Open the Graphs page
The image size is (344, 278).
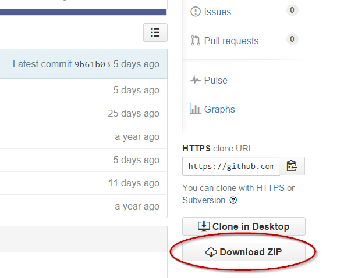pyautogui.click(x=219, y=109)
